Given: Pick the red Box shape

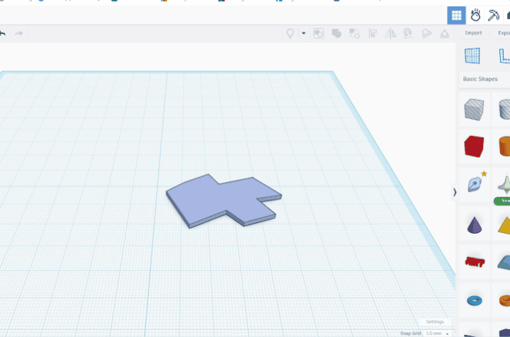Looking at the screenshot, I should [474, 147].
